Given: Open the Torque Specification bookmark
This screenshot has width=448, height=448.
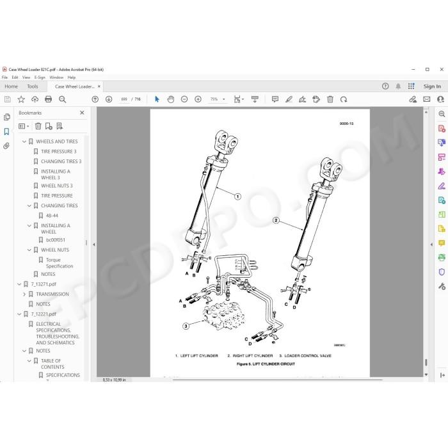Looking at the screenshot, I should tap(60, 263).
